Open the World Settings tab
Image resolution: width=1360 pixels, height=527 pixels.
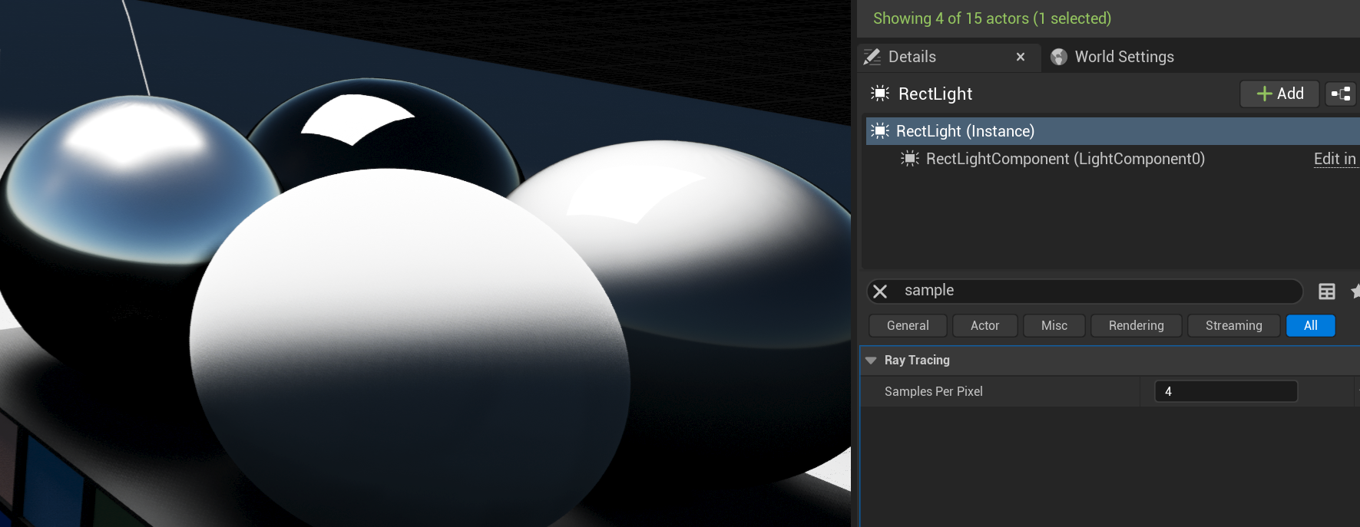pos(1112,57)
